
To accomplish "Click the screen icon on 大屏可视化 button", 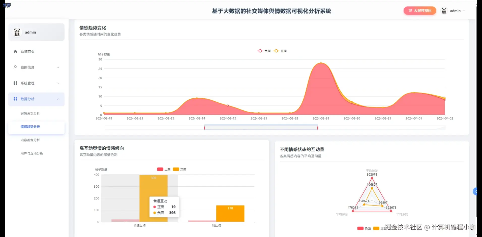I will tap(410, 11).
